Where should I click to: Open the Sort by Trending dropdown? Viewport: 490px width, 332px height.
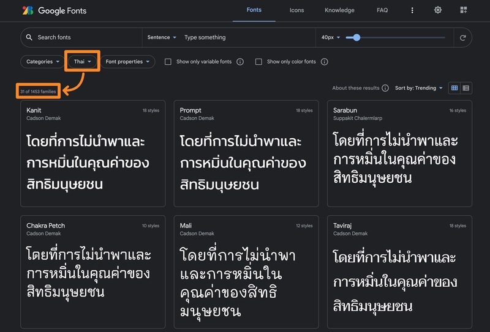pos(419,88)
